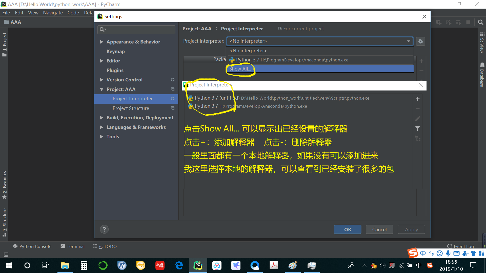Click inside the Settings search field
486x273 pixels.
click(x=136, y=30)
